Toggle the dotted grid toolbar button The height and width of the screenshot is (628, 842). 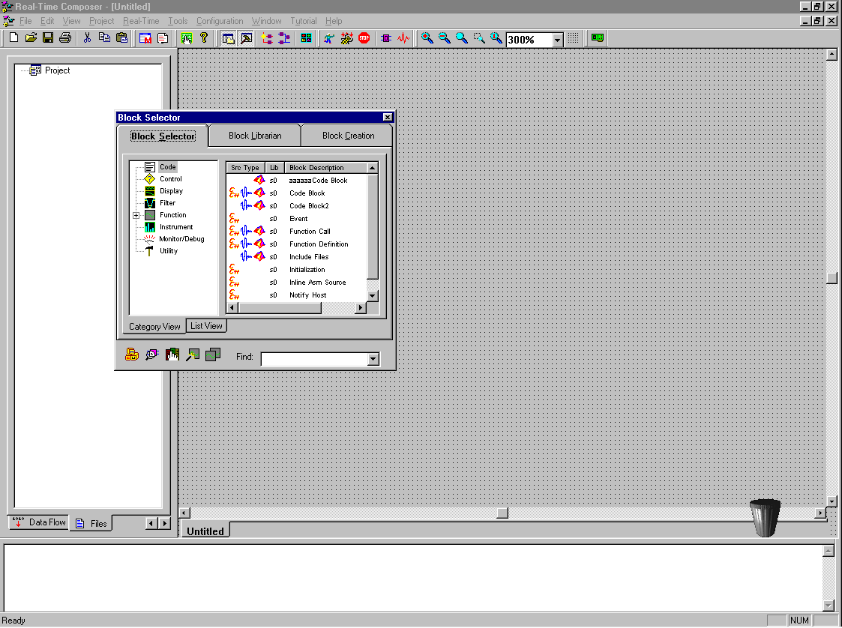point(574,38)
